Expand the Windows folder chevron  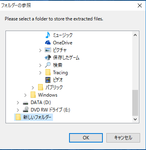pyautogui.click(x=26, y=95)
